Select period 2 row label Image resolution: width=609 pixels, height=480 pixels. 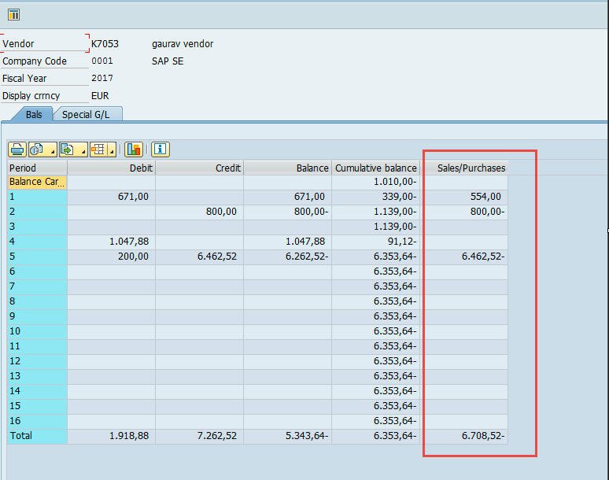[x=37, y=212]
